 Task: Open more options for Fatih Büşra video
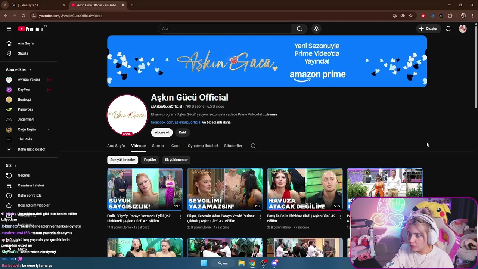click(181, 217)
